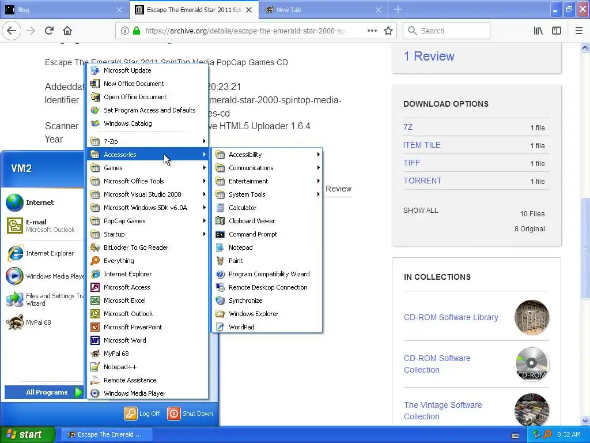
Task: Start Program Compatibility Wizard
Action: pos(267,274)
